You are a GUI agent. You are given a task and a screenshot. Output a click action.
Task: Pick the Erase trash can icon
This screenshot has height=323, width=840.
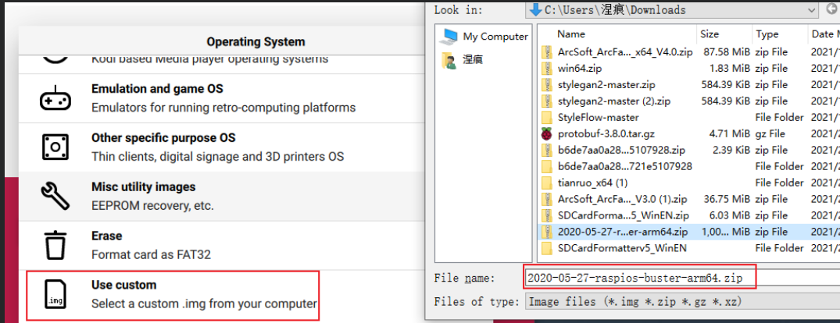click(55, 246)
